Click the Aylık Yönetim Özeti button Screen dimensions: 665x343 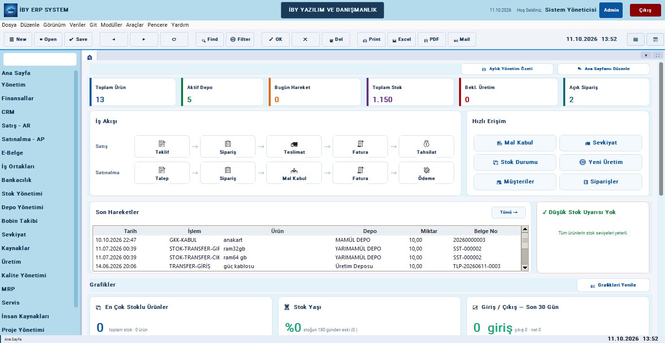coord(507,69)
